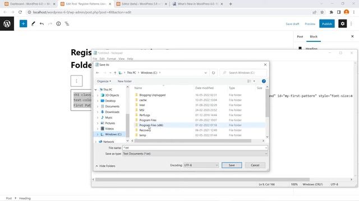Viewport: 359px width, 201px height.
Task: Select Pictures in navigation tree
Action: point(110,123)
